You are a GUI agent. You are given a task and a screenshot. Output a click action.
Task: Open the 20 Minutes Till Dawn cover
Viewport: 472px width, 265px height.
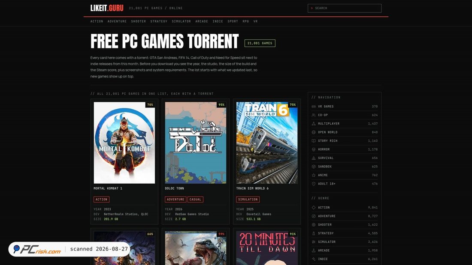267,248
